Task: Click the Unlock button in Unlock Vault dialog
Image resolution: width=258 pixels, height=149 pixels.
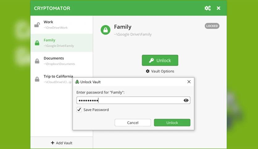Action: (172, 123)
